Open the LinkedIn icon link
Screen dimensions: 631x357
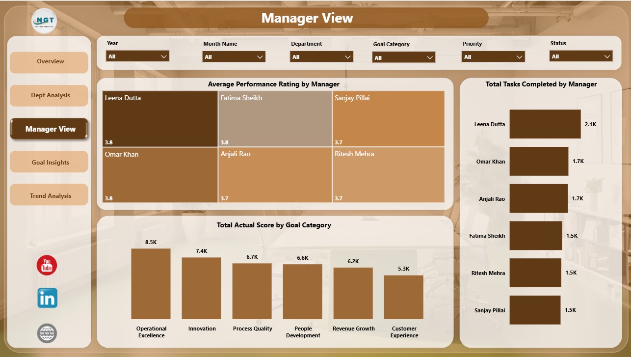click(x=47, y=298)
